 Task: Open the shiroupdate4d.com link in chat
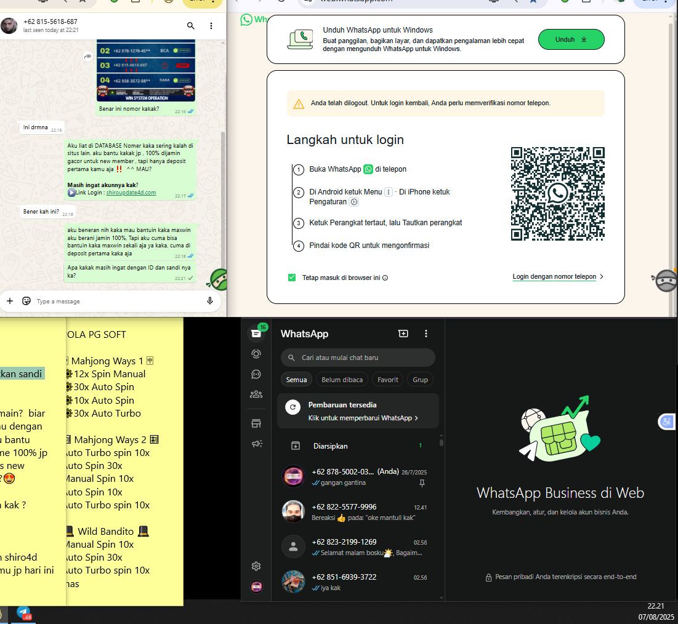(131, 193)
